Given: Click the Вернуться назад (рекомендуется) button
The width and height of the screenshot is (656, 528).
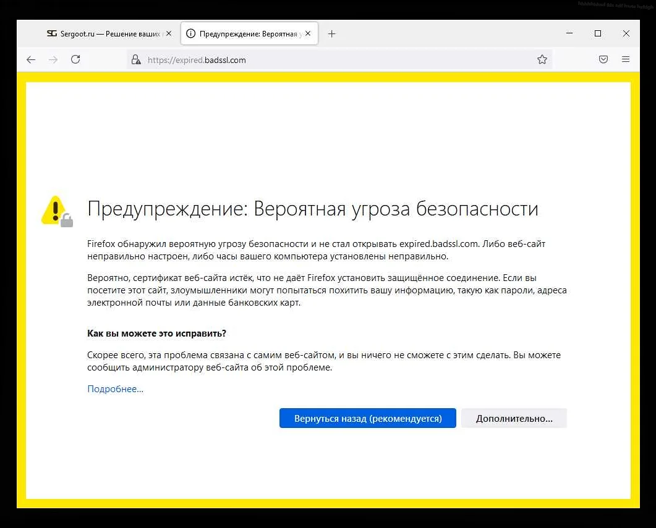Looking at the screenshot, I should (x=367, y=418).
